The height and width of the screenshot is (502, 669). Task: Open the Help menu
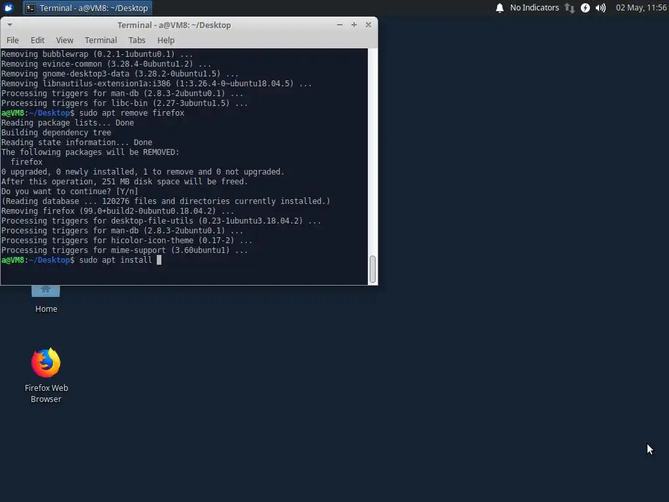[165, 40]
